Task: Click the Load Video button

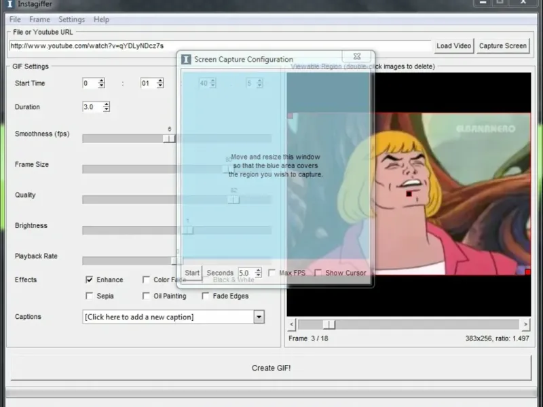Action: tap(453, 45)
